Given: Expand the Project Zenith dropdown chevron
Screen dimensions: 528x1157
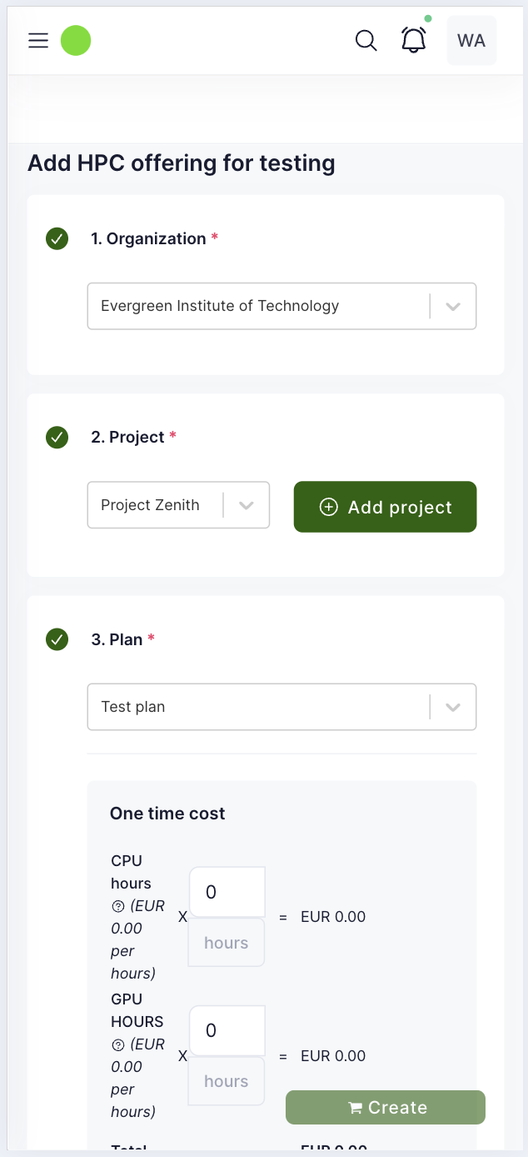Looking at the screenshot, I should coord(247,505).
